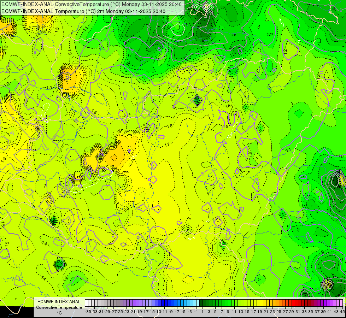The image size is (346, 318).
Task: Click the 41 value on the legend scale
Action: click(330, 312)
